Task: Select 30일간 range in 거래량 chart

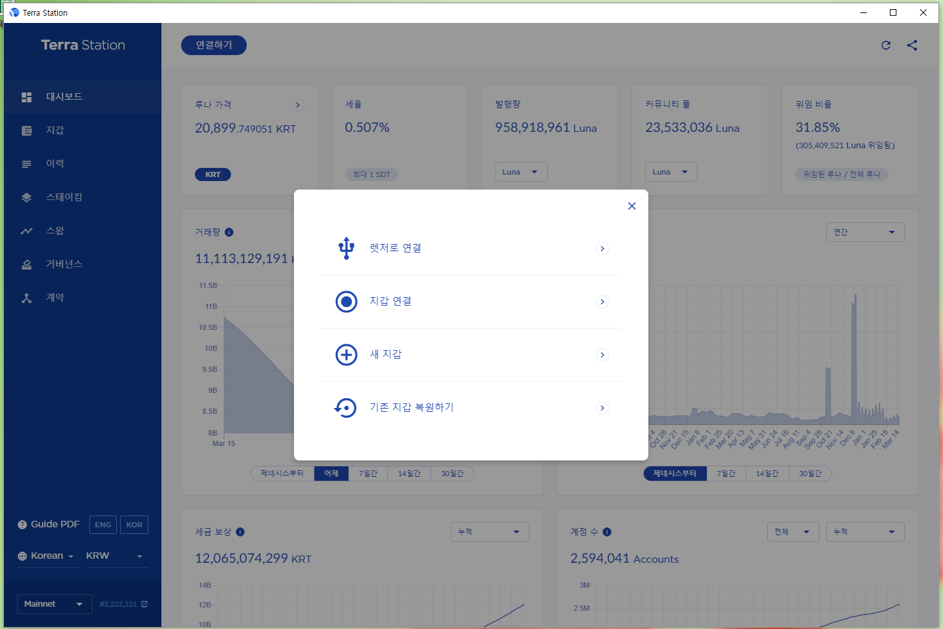Action: pyautogui.click(x=452, y=474)
